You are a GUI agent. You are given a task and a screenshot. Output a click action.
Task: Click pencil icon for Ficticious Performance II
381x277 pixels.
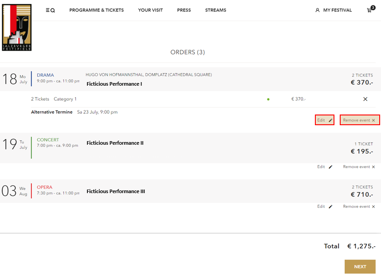tap(330, 167)
